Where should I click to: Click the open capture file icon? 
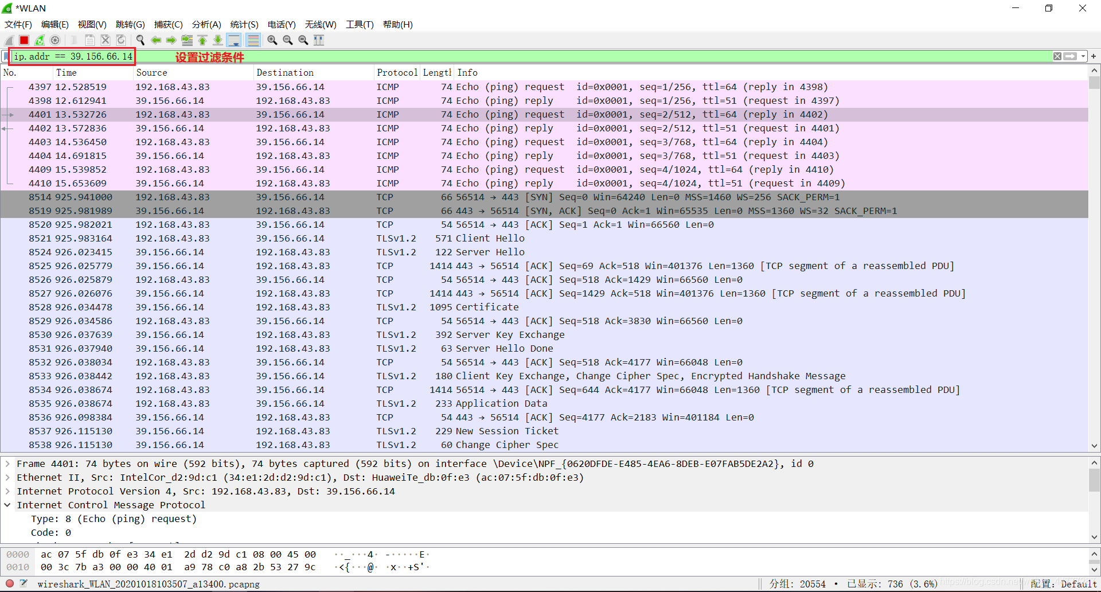click(x=75, y=40)
